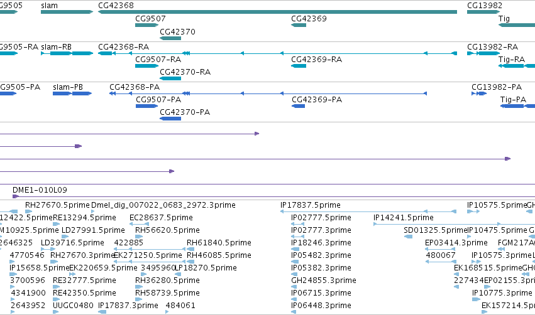The image size is (535, 315).
Task: Open the Tig-PA protein label
Action: (513, 99)
